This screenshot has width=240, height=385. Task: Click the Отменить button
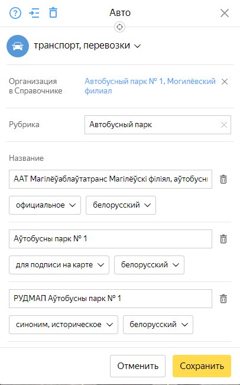[x=138, y=366]
